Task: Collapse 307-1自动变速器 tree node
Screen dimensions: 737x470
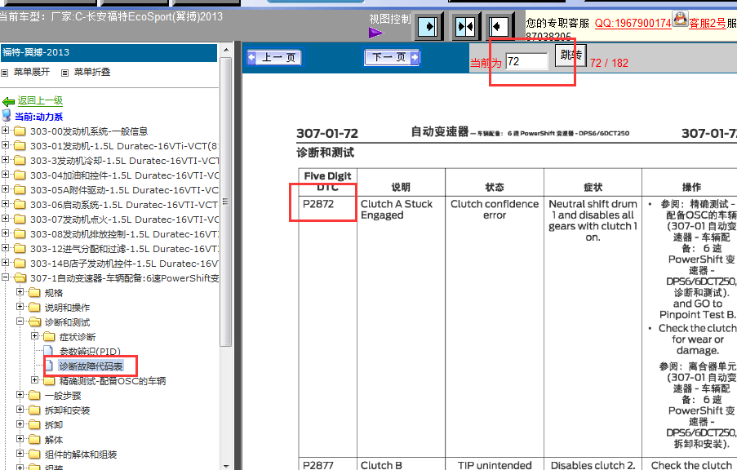Action: 5,277
